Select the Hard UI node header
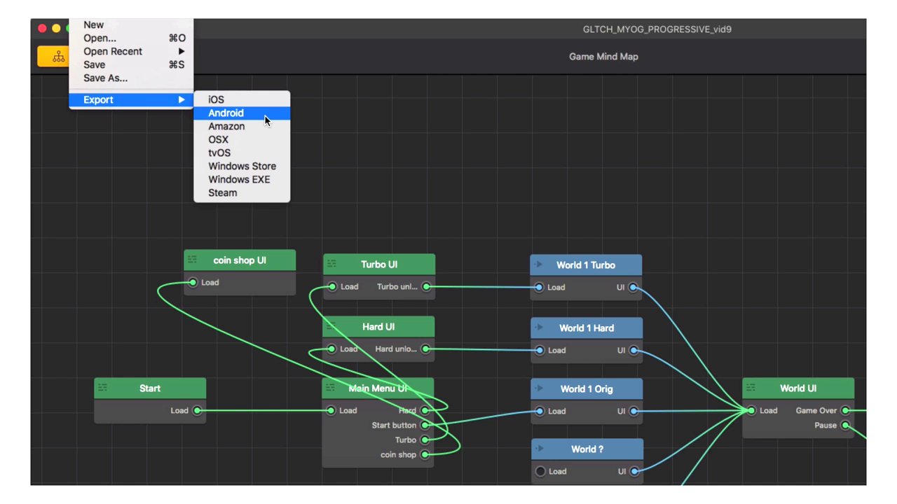This screenshot has width=897, height=504. (x=378, y=327)
